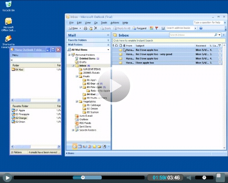
Task: Open Menu in Hana Outlook Folder window
Action: coord(15,55)
